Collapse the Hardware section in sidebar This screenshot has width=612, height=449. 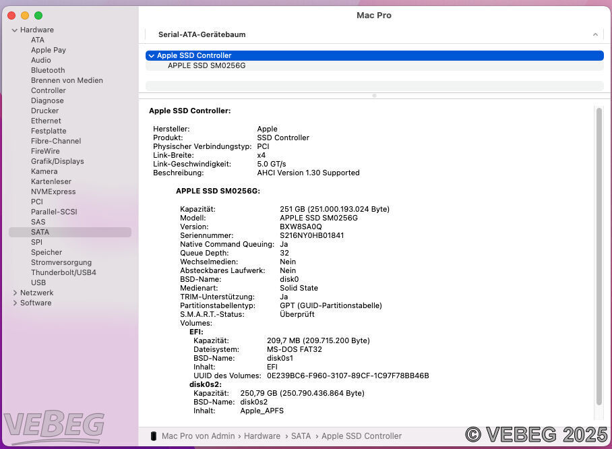coord(14,30)
